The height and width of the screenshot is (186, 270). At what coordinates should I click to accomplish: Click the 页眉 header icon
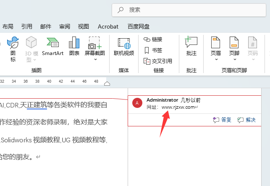tap(215, 42)
